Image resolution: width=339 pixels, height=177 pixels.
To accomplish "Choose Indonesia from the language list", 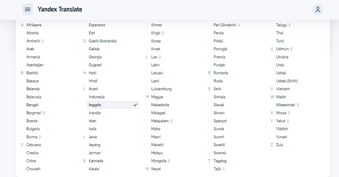I will 97,97.
